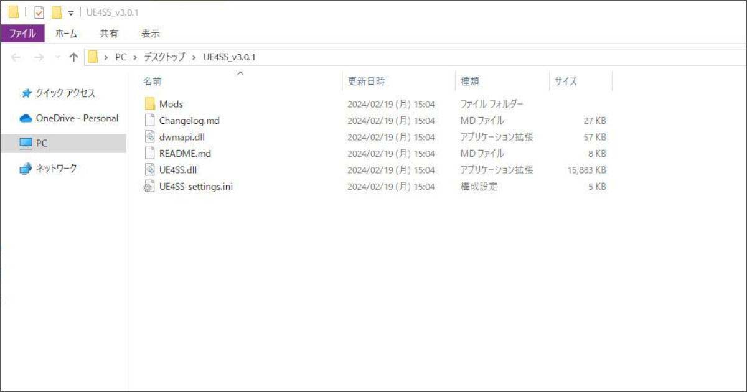Select the Changelog.md file icon
Screen dimensions: 747x392
click(149, 121)
